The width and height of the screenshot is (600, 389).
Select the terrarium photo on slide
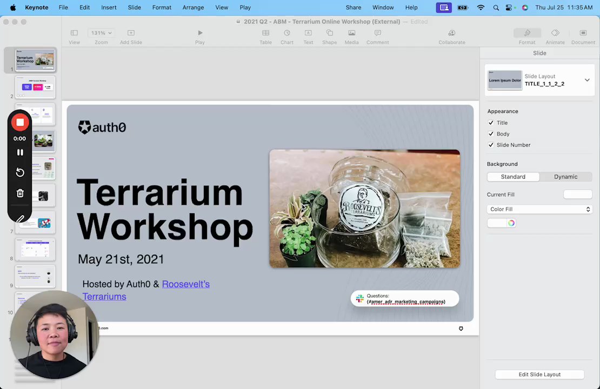[x=365, y=209]
